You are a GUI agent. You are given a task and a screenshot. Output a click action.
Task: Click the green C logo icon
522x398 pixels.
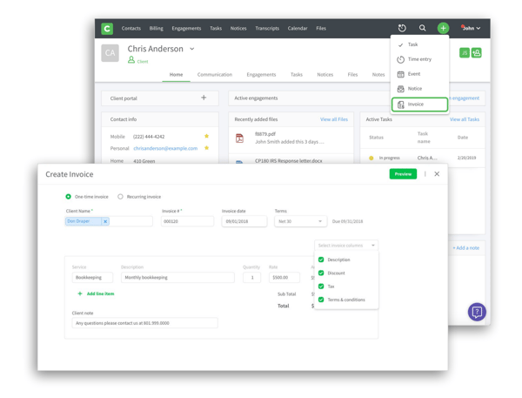[x=107, y=29]
